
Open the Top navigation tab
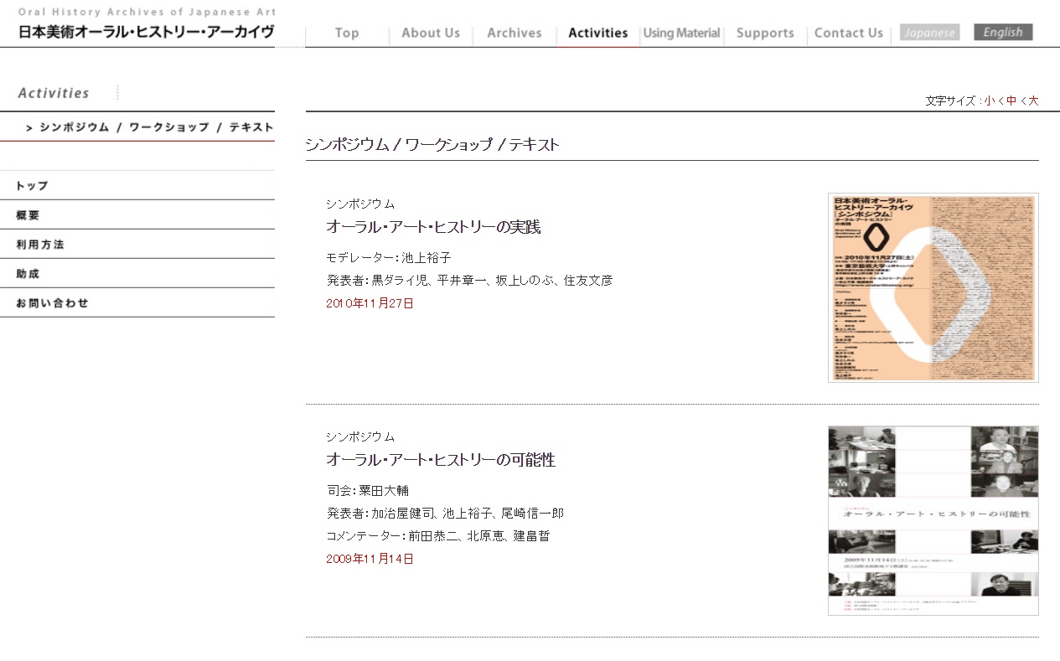pos(347,33)
